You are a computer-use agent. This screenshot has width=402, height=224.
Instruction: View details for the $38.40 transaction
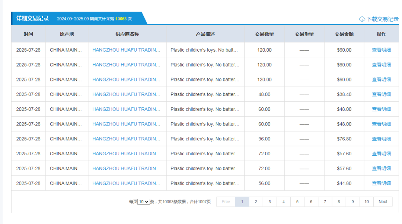[x=381, y=94]
